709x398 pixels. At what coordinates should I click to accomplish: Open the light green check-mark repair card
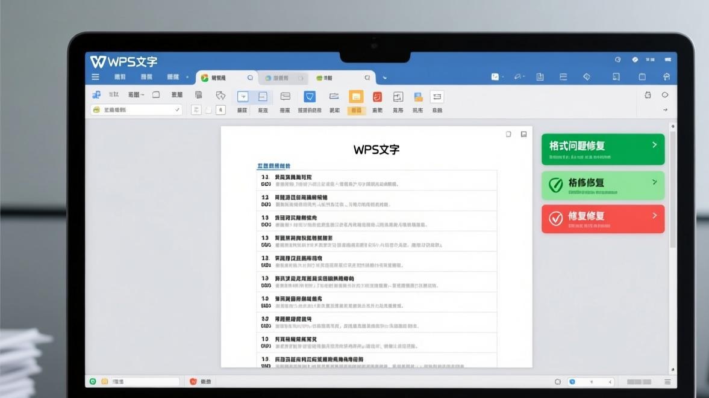pos(603,185)
